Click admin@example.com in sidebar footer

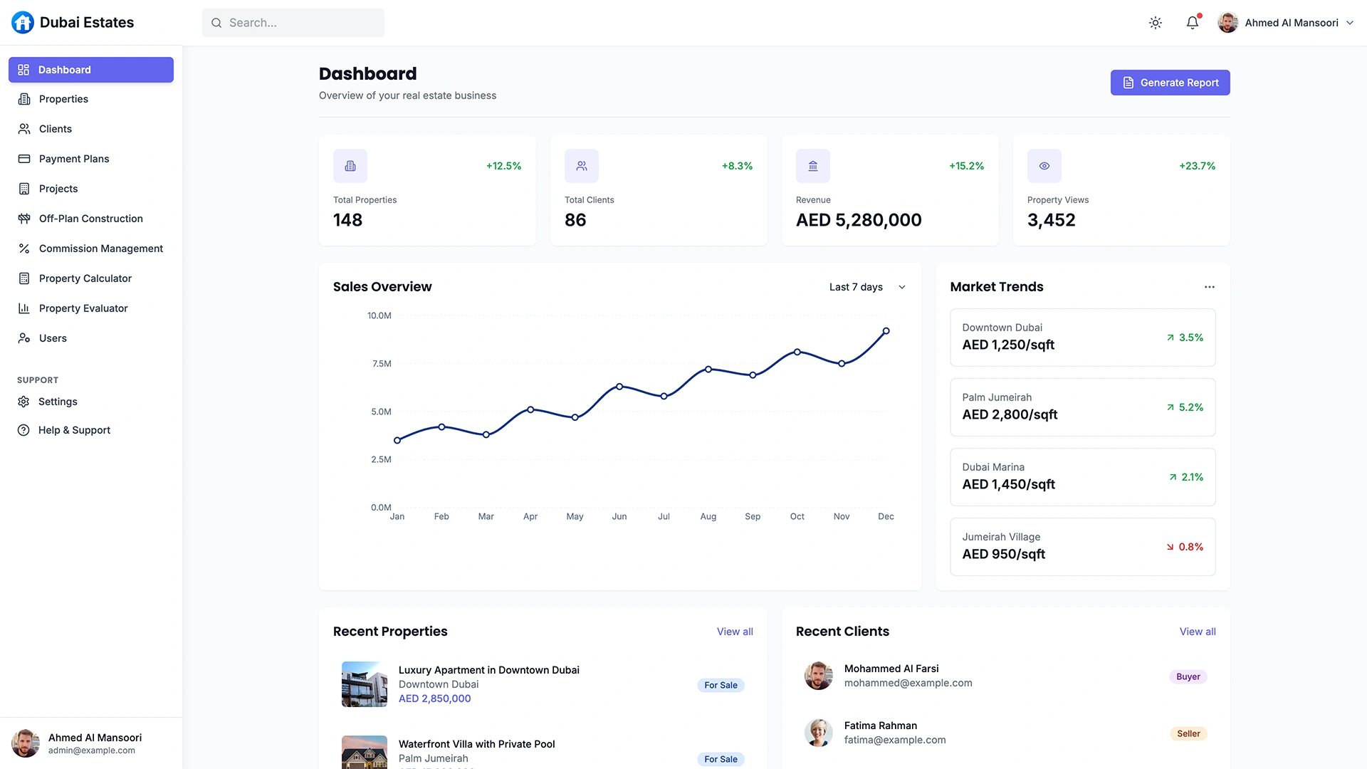pyautogui.click(x=92, y=750)
